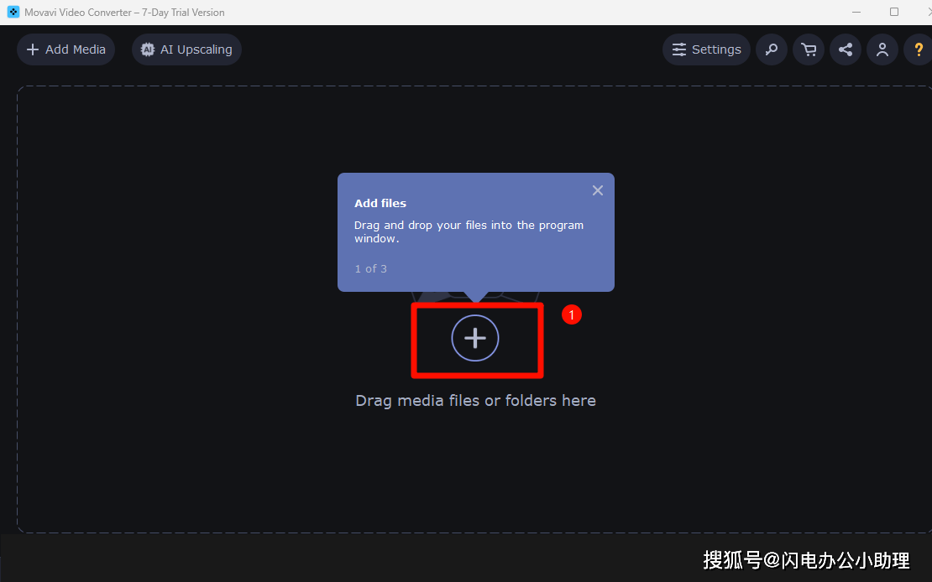Click the 'Add files' tooltip heading

[380, 203]
